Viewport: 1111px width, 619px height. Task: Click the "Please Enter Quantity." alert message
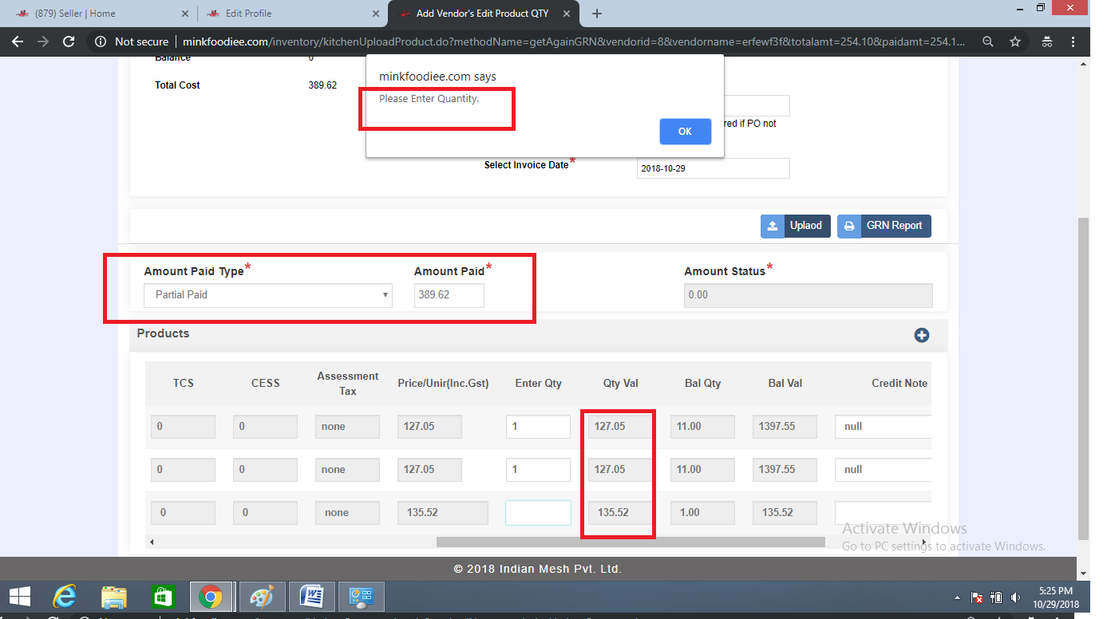pyautogui.click(x=429, y=99)
